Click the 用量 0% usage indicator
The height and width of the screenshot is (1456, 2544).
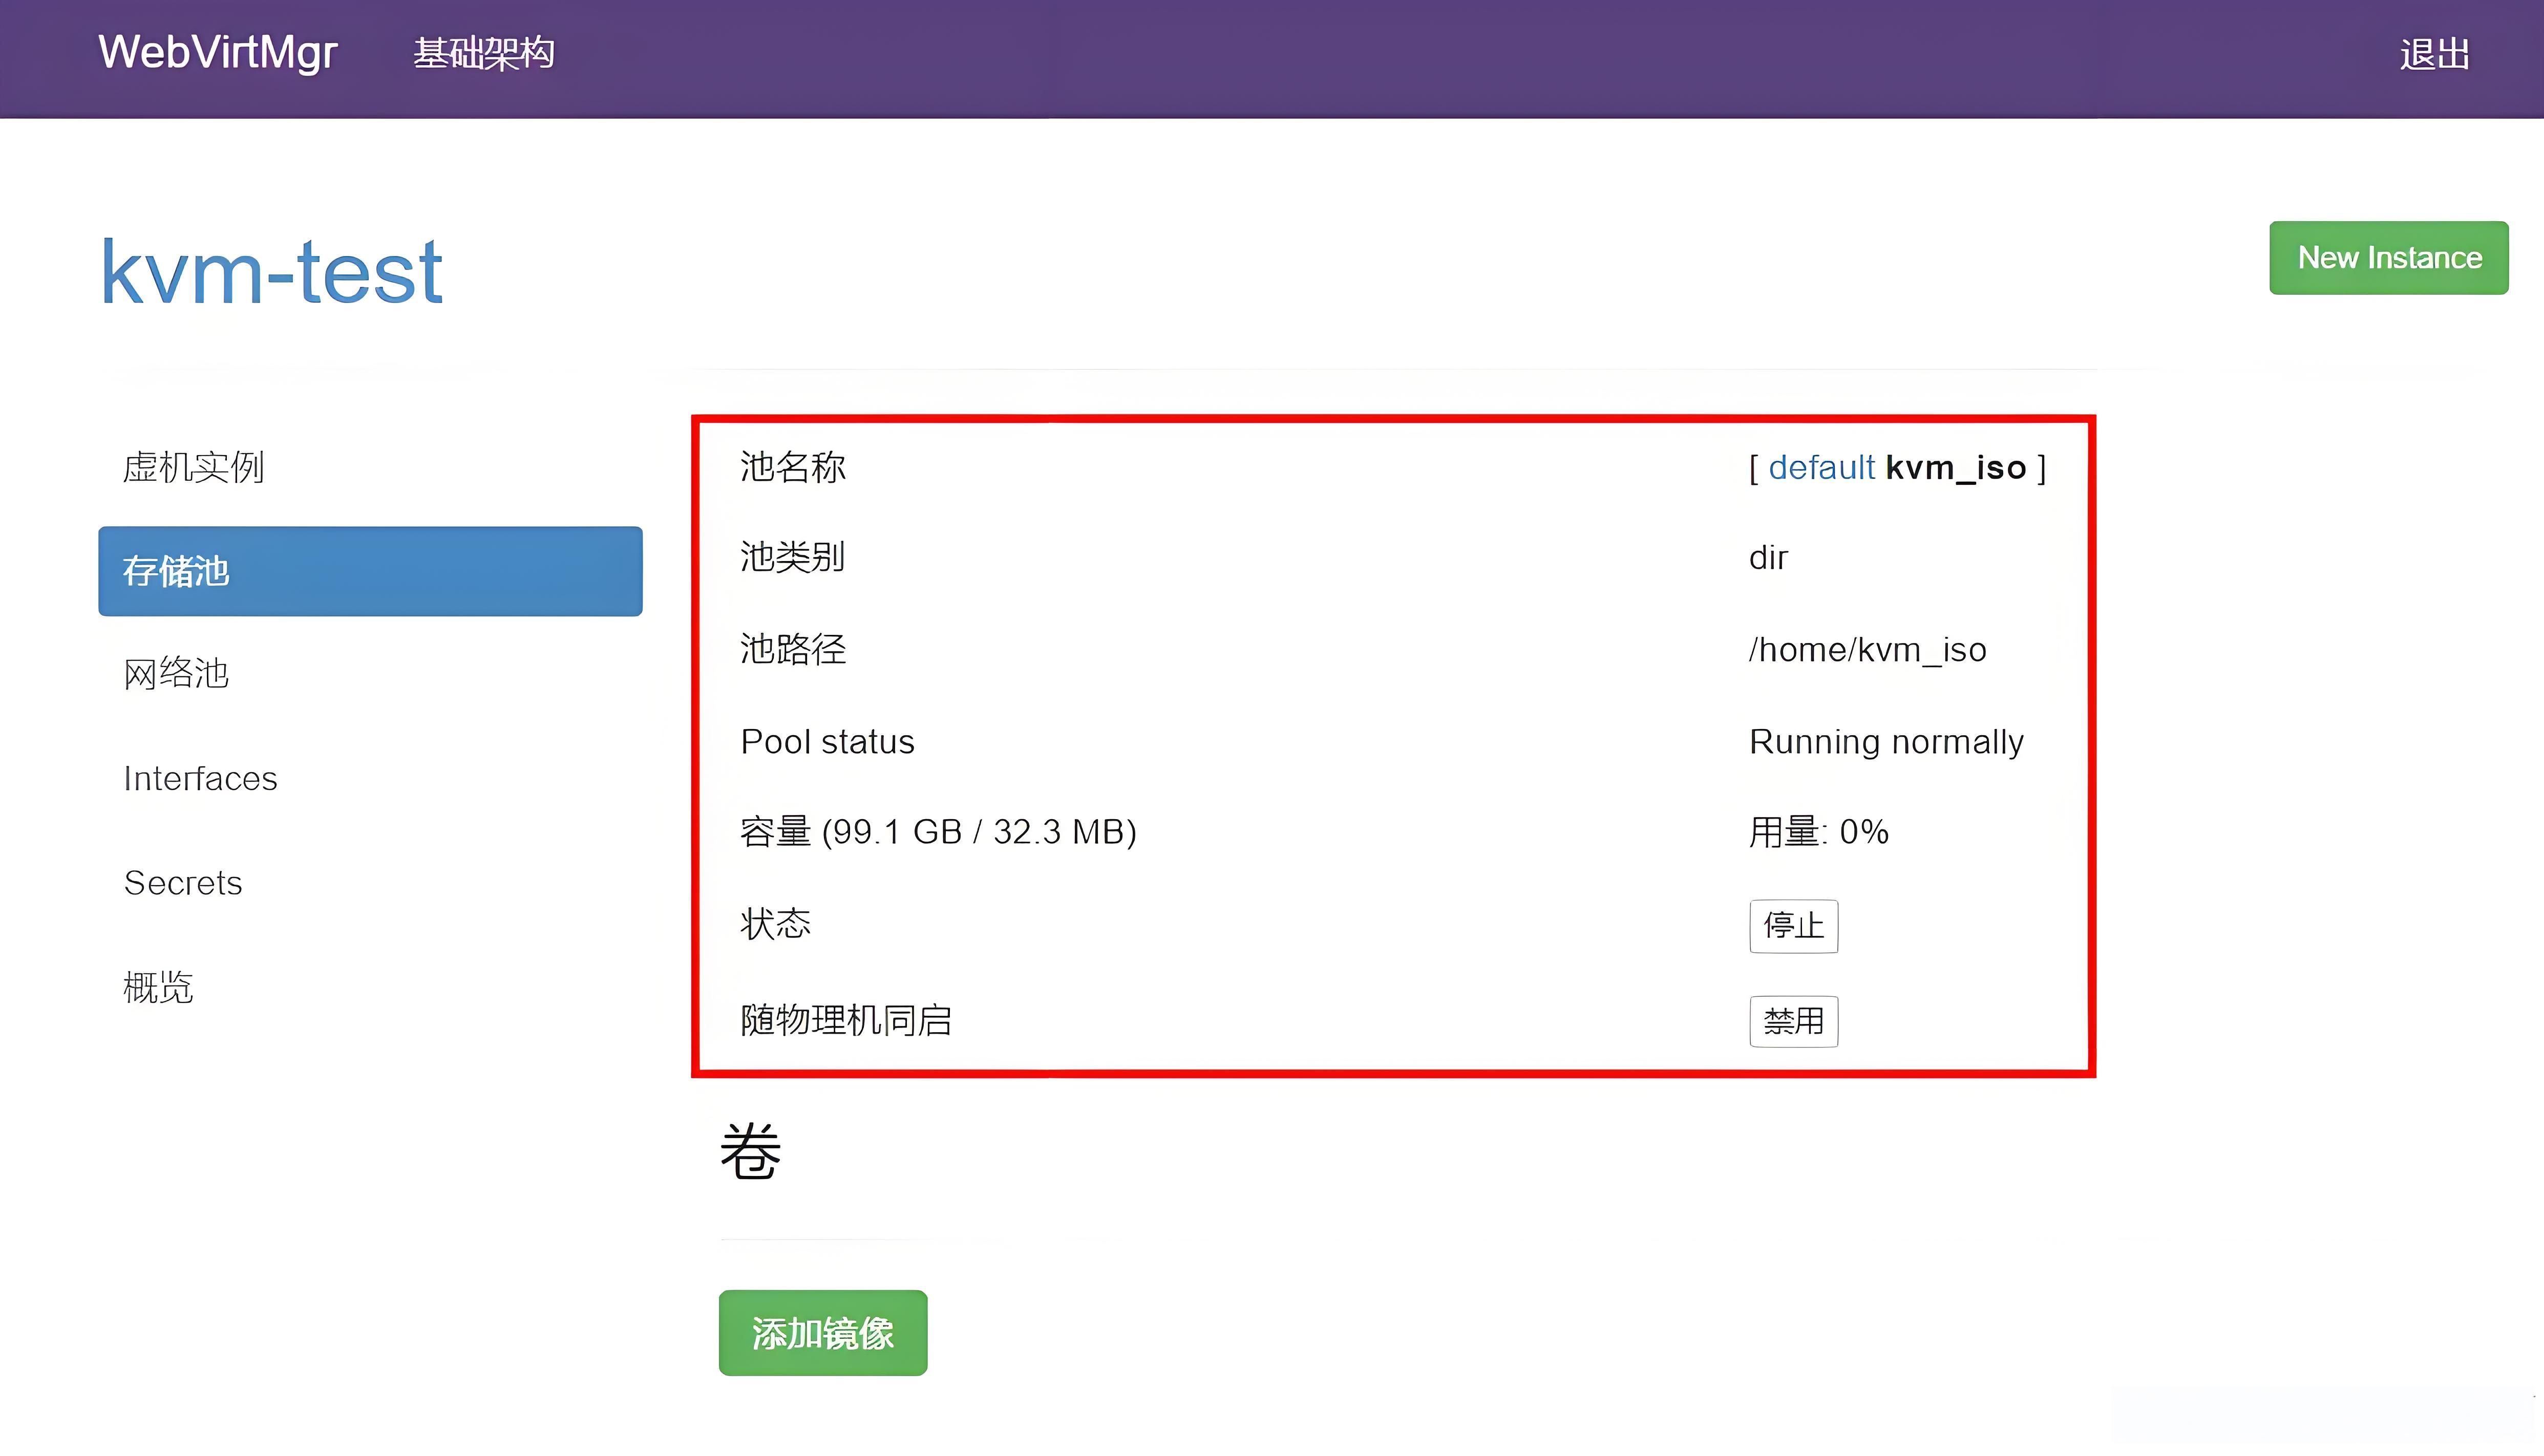(1817, 831)
